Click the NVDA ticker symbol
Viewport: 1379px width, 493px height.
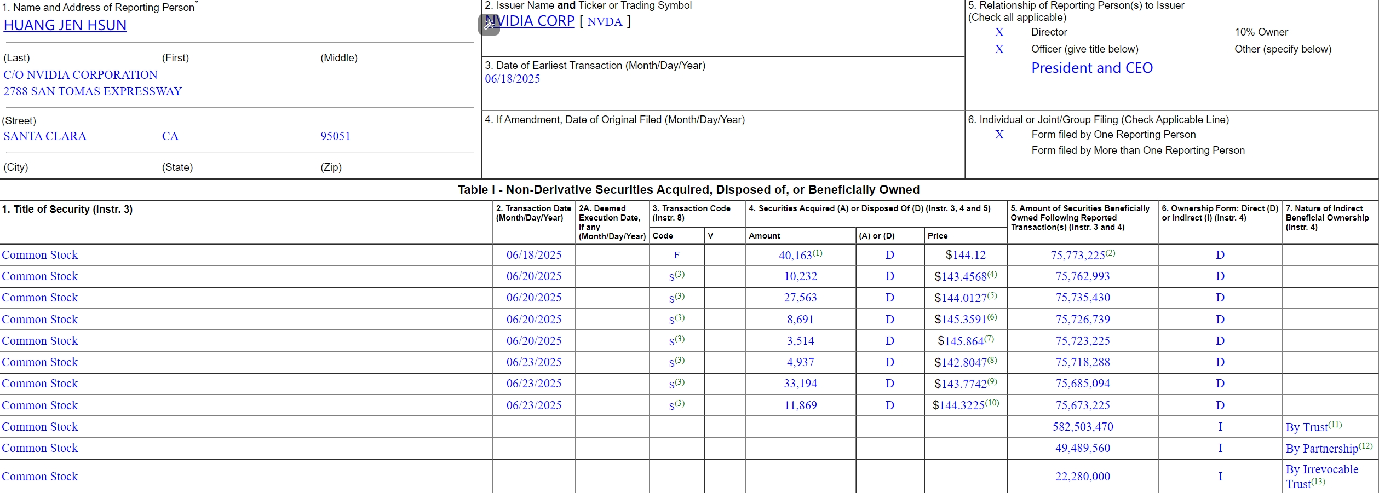coord(605,22)
